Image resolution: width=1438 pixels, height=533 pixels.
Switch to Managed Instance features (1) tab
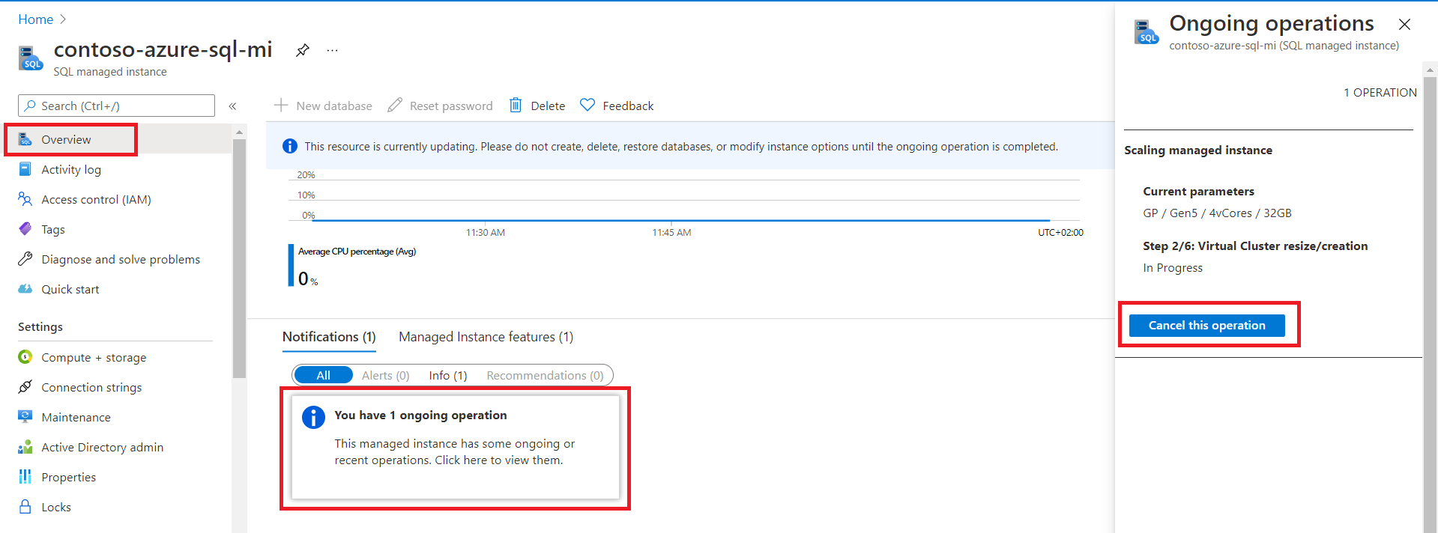(486, 337)
